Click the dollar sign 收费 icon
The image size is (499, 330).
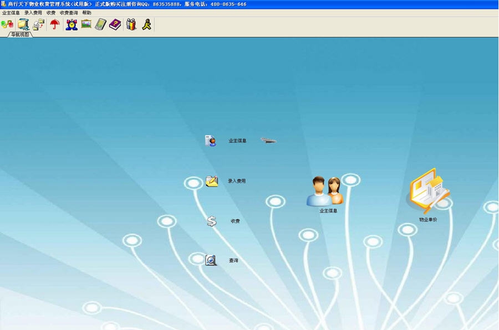coord(212,221)
